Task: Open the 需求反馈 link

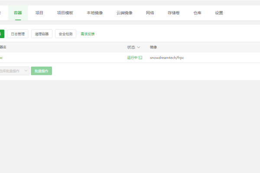Action: point(88,34)
